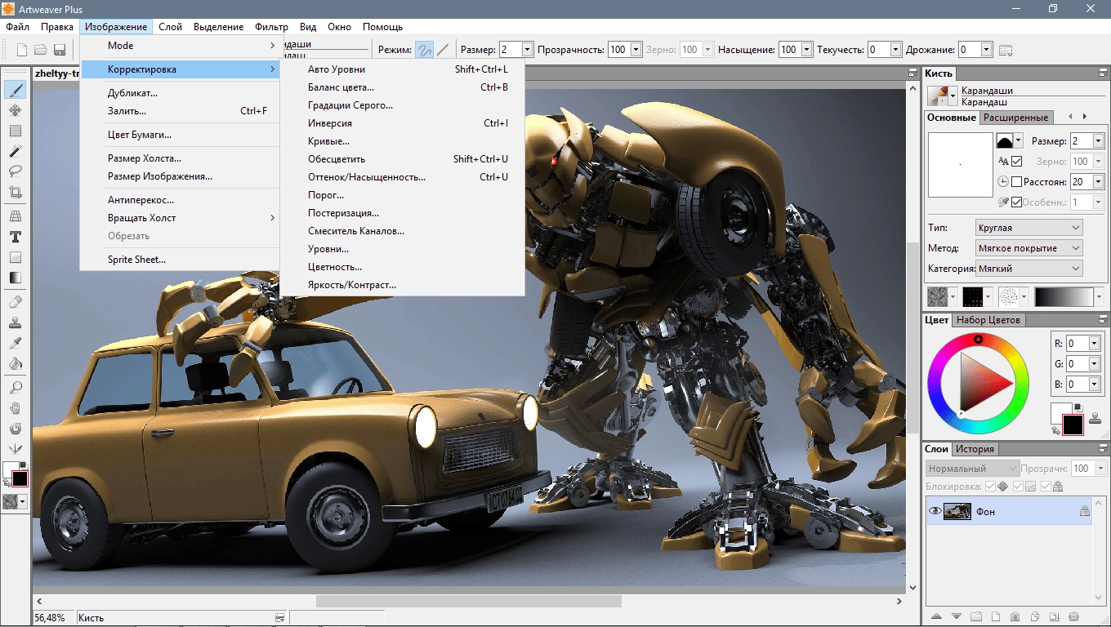Select the Crop tool
This screenshot has height=627, width=1111.
click(15, 193)
